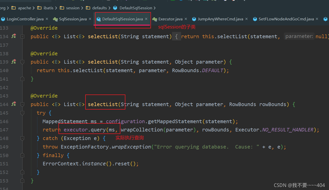Click line number 147 in the gutter
Image resolution: width=329 pixels, height=190 pixels.
[4, 130]
